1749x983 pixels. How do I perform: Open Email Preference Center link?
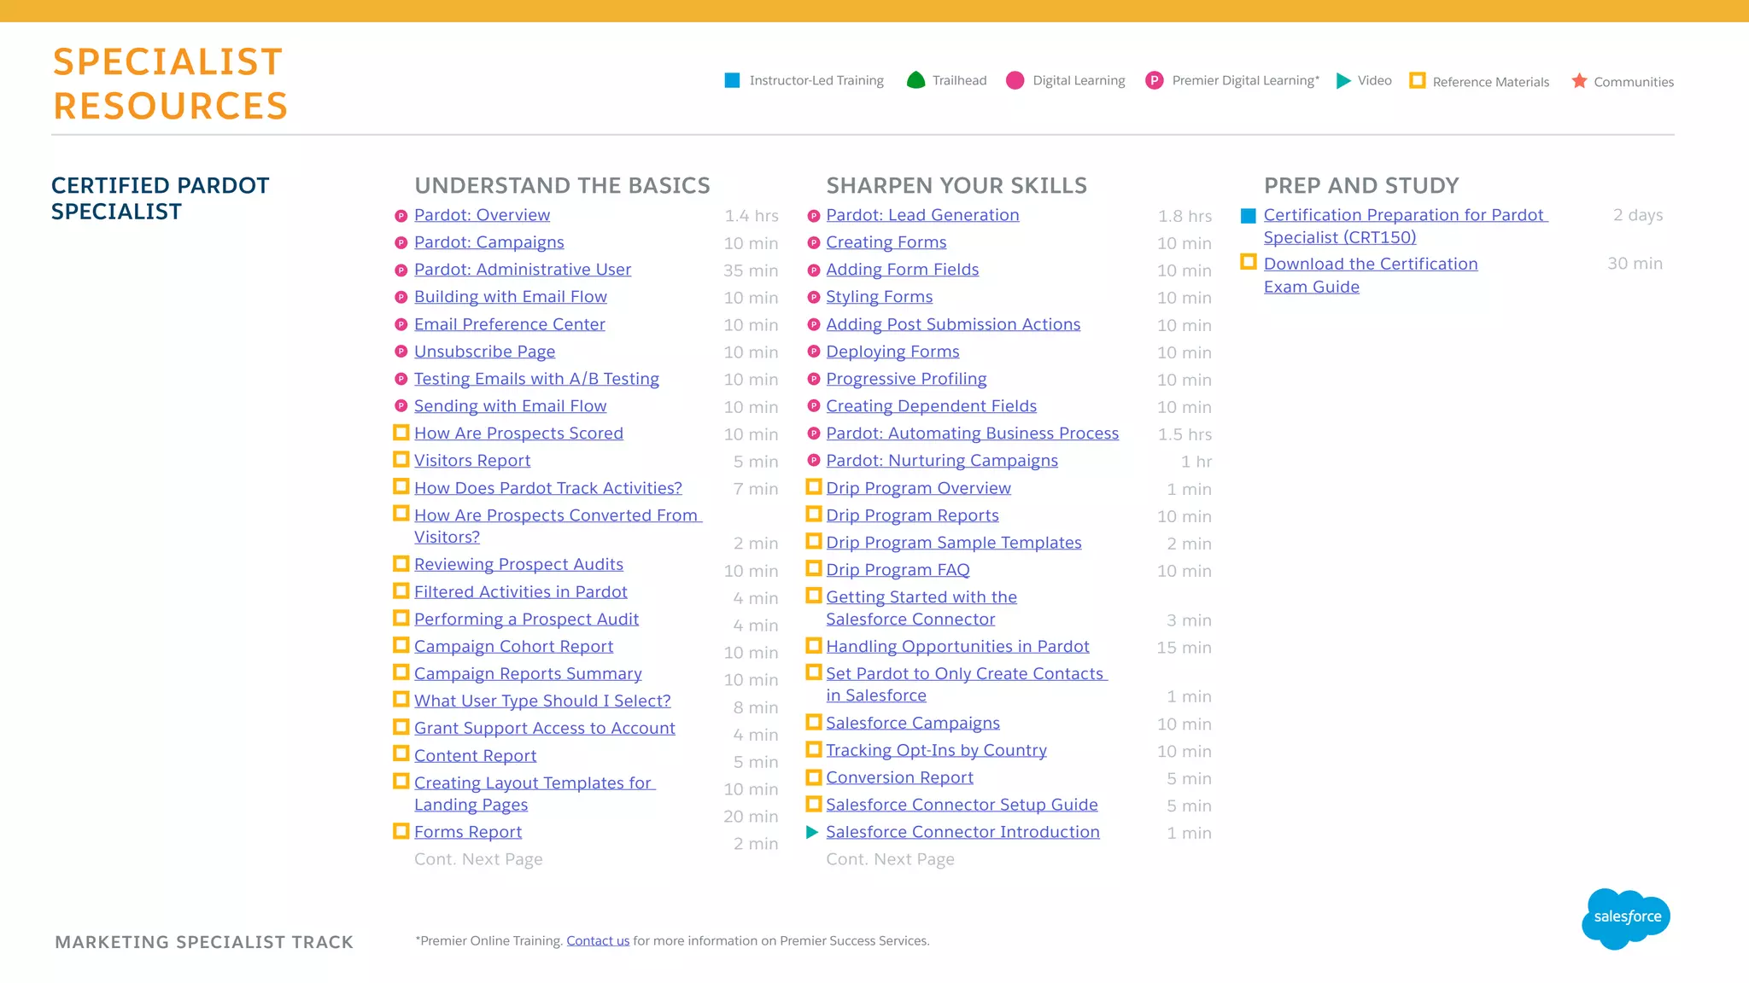click(x=510, y=324)
